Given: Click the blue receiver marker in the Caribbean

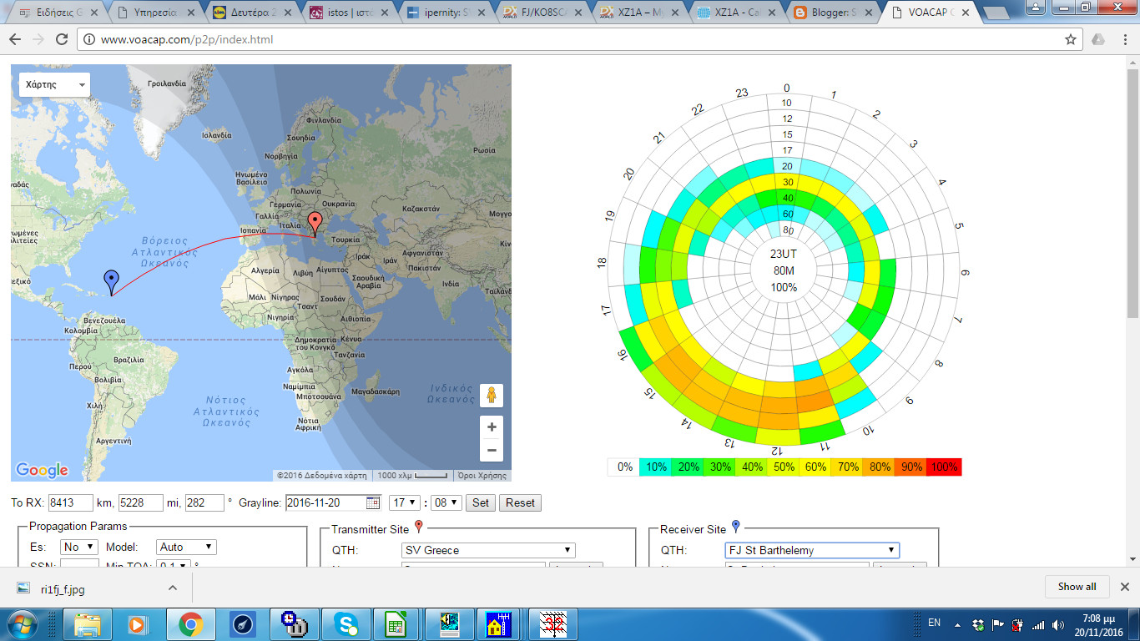Looking at the screenshot, I should click(111, 282).
